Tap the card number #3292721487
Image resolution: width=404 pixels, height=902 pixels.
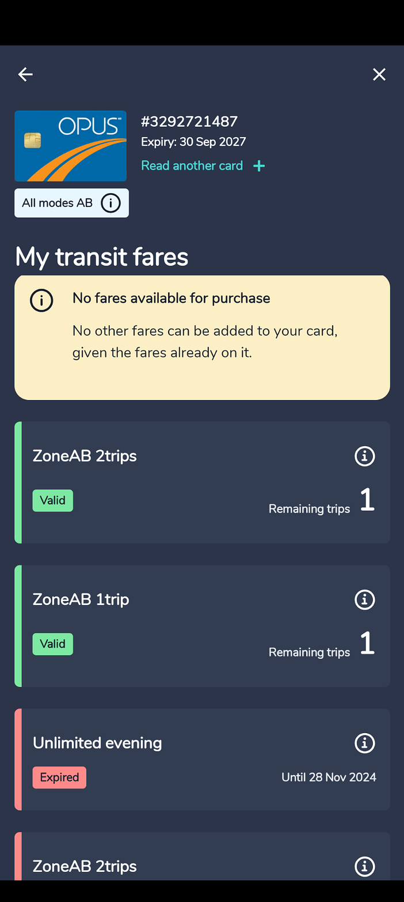pyautogui.click(x=189, y=122)
